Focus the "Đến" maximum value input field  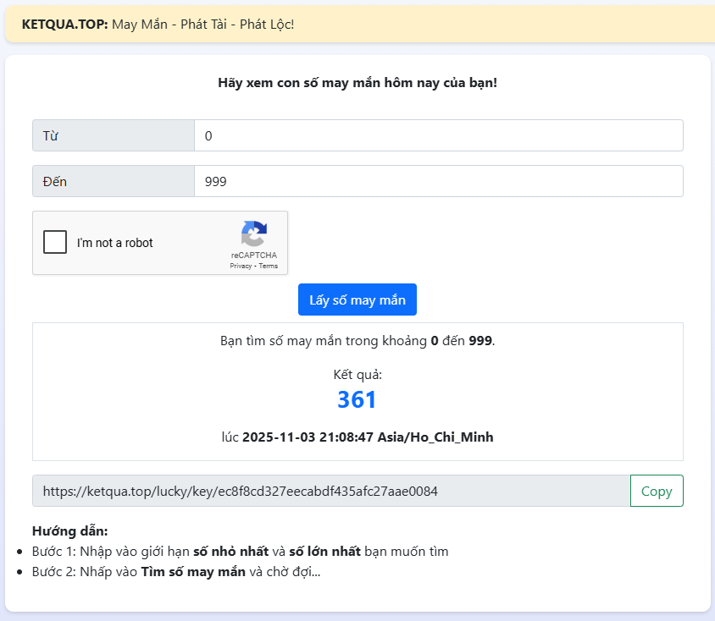pyautogui.click(x=438, y=181)
